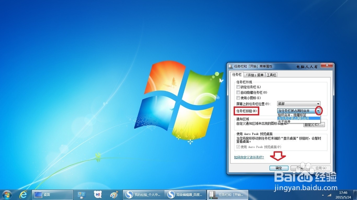Screen dimensions: 357x200
Task: Select the 任务栏 tab
Action: tap(237, 74)
